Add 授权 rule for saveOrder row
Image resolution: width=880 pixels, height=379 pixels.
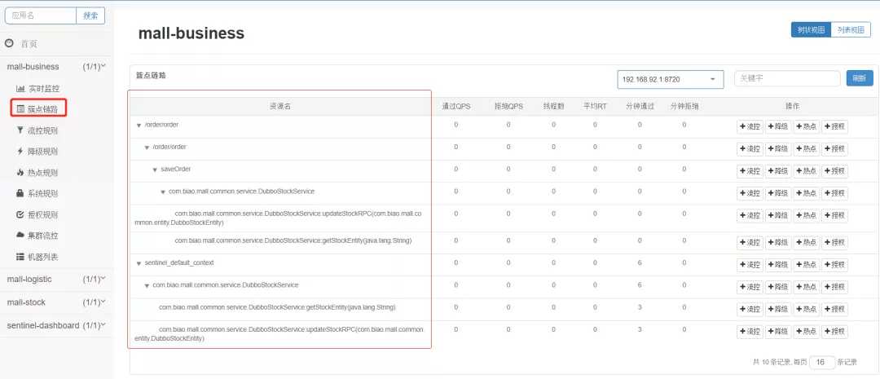(834, 171)
